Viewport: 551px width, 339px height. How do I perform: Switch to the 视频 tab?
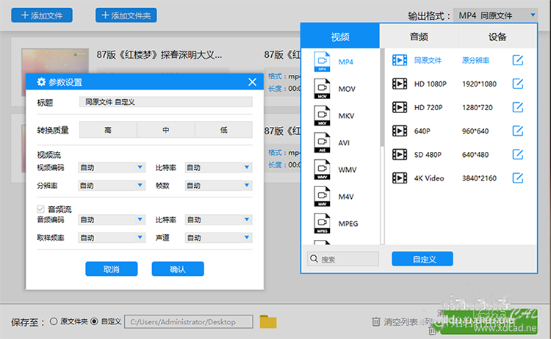340,37
